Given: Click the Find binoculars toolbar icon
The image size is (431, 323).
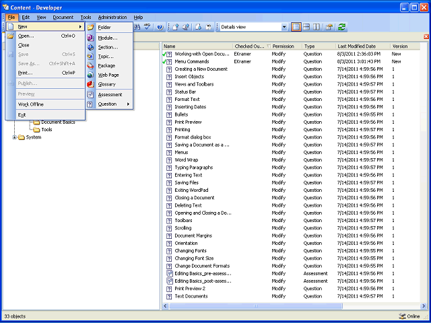Looking at the screenshot, I should click(x=137, y=27).
